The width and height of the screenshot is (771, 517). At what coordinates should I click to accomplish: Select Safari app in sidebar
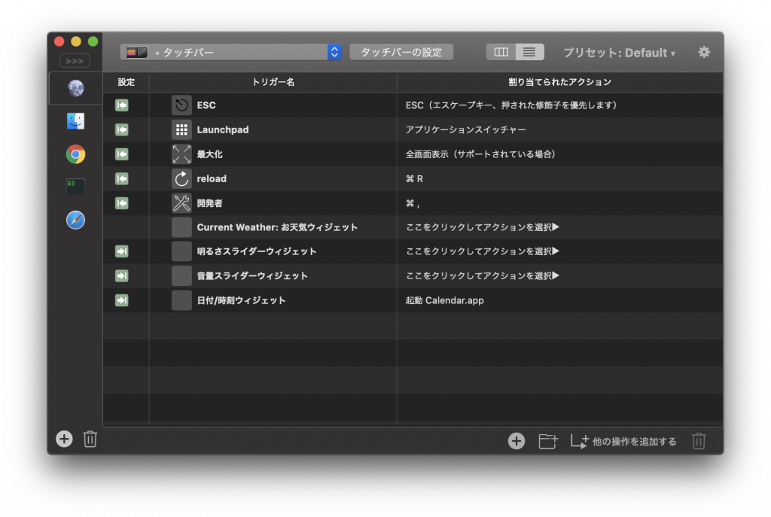pos(75,220)
